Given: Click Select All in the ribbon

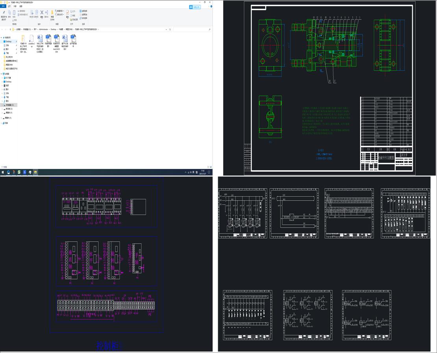Looking at the screenshot, I should (x=84, y=11).
